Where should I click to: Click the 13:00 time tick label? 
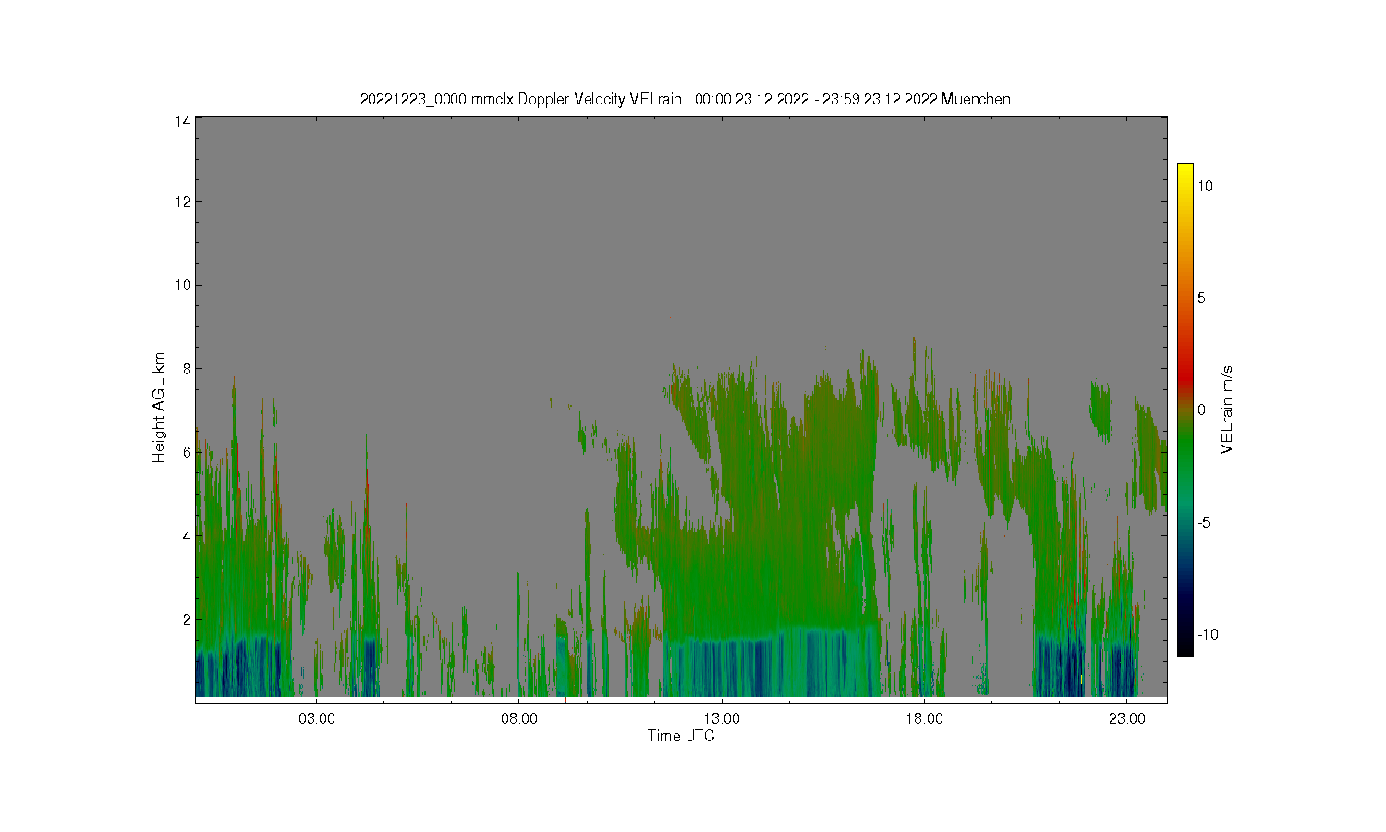[722, 718]
